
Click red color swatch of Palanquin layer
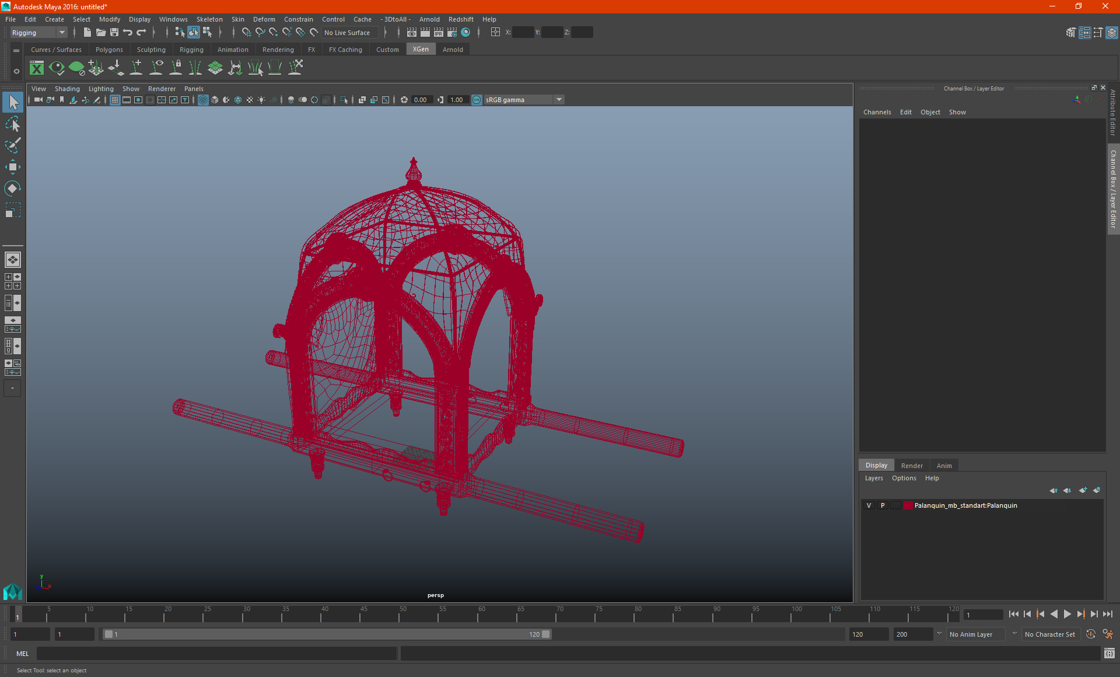[908, 505]
